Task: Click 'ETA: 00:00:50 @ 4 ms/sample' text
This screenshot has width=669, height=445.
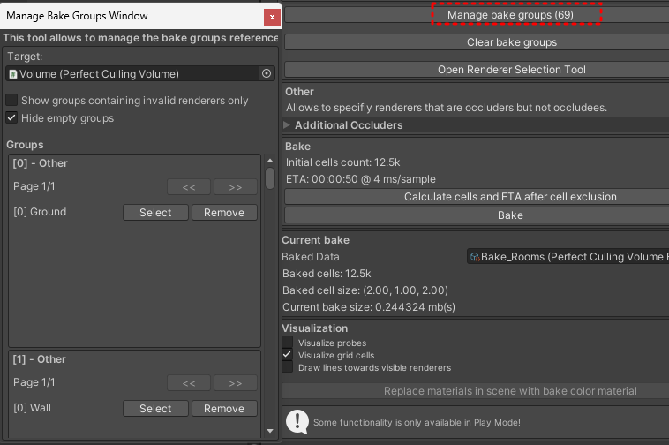Action: coord(360,179)
